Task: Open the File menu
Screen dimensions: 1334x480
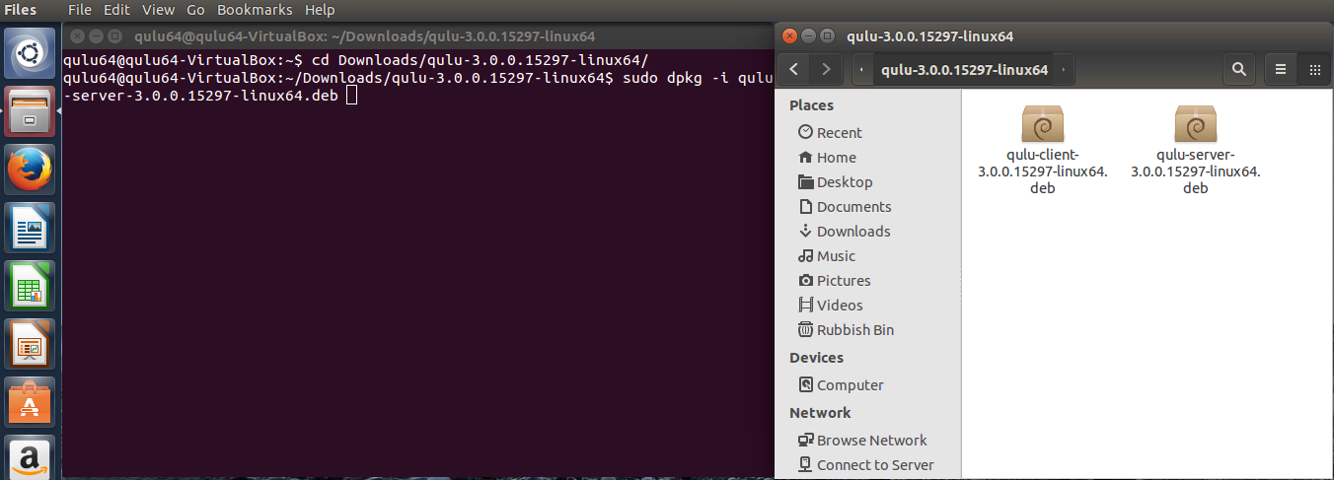Action: coord(80,10)
